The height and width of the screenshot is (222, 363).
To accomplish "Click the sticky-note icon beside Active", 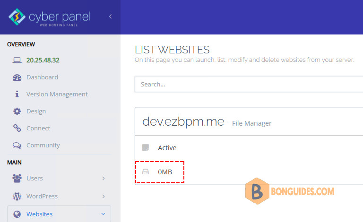I will point(146,147).
